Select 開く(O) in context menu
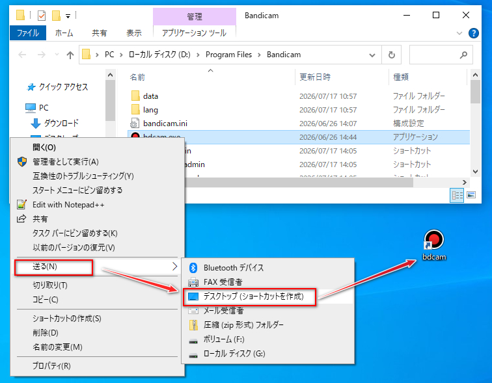 pos(97,148)
